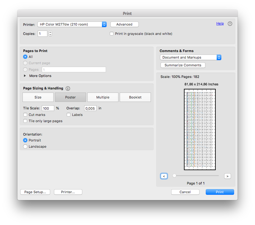Switch to Booklet page sizing mode
The width and height of the screenshot is (255, 225).
point(135,97)
